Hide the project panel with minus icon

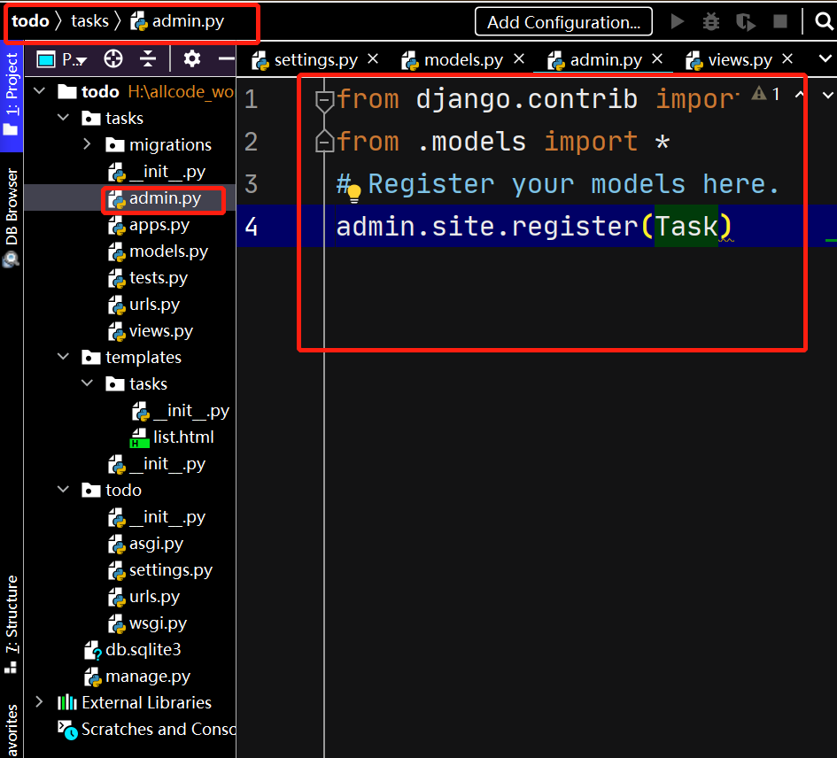227,58
